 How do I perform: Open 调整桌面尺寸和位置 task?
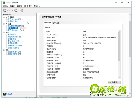(15, 45)
